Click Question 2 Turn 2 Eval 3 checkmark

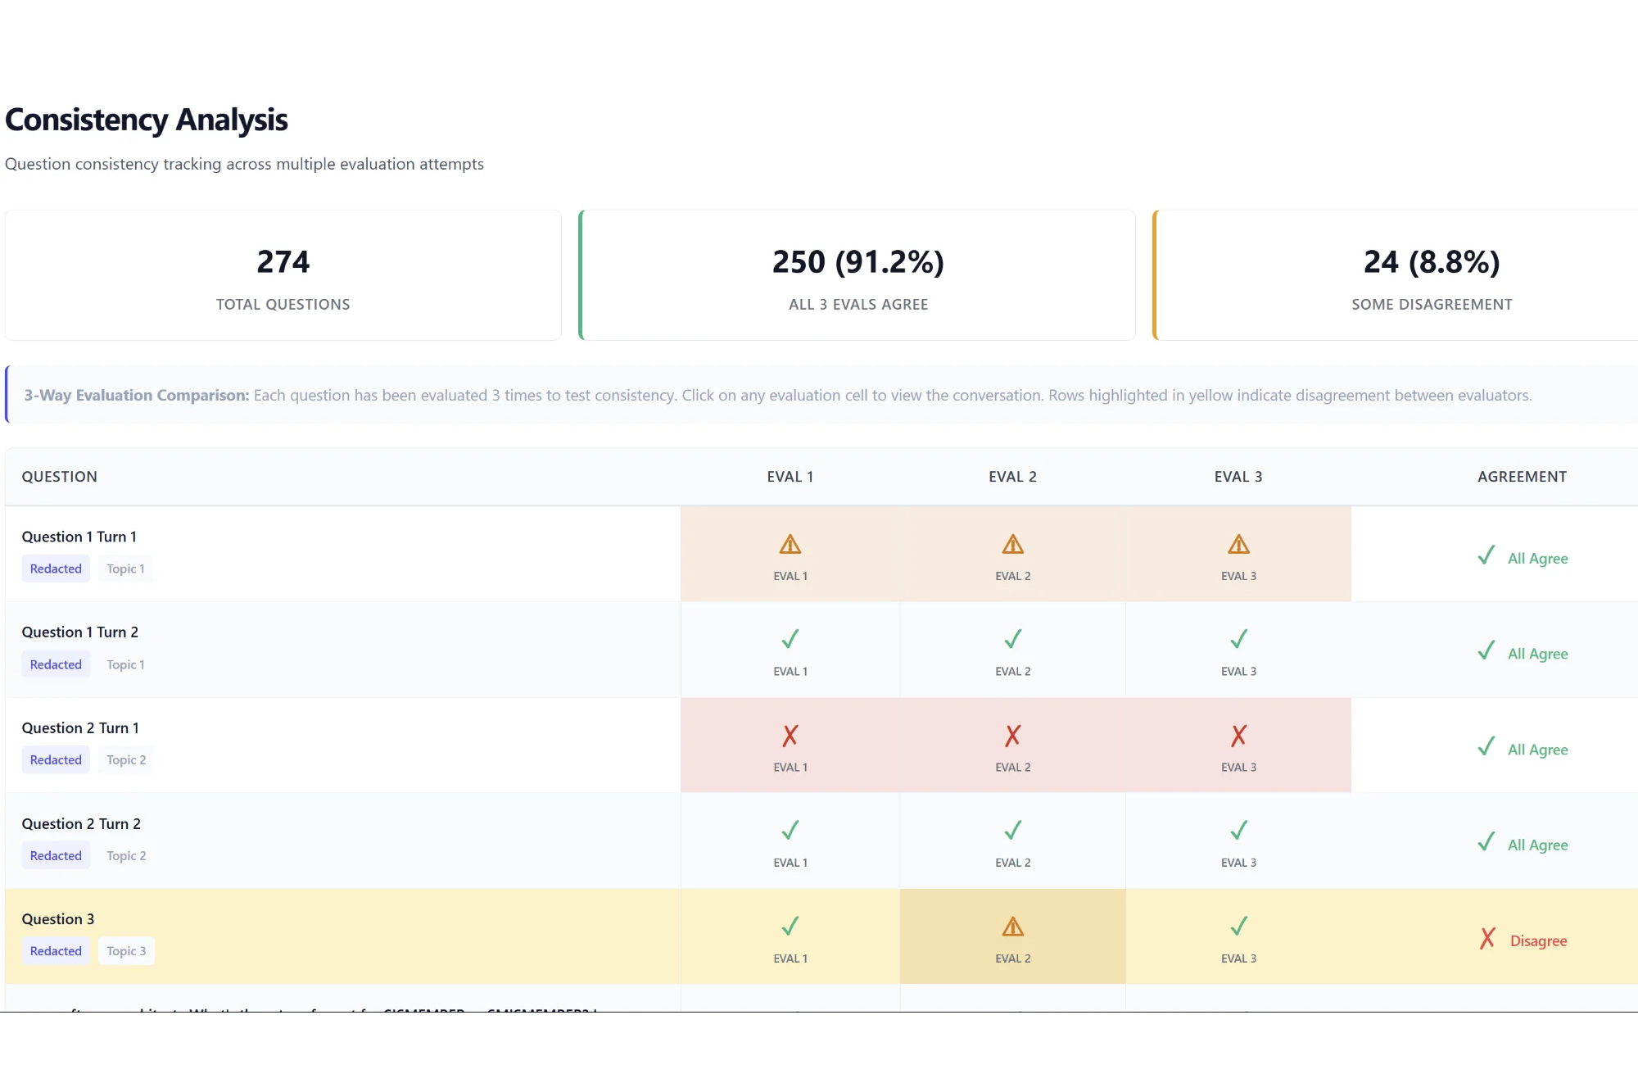coord(1238,831)
